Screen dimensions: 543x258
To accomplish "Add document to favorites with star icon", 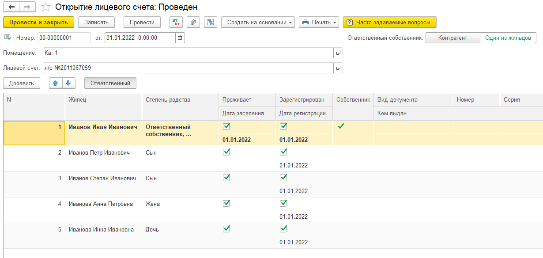I will tap(45, 7).
